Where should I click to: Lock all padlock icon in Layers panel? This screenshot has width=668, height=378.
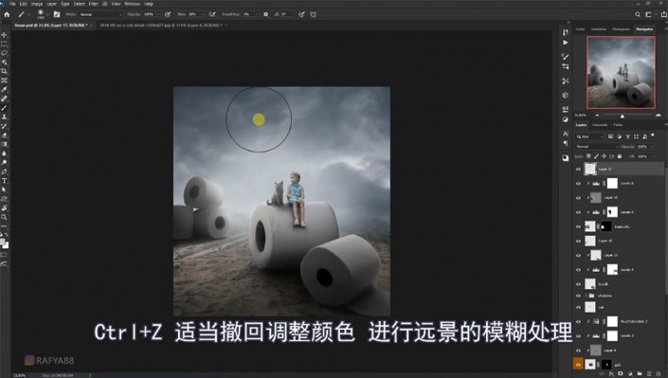pyautogui.click(x=620, y=156)
